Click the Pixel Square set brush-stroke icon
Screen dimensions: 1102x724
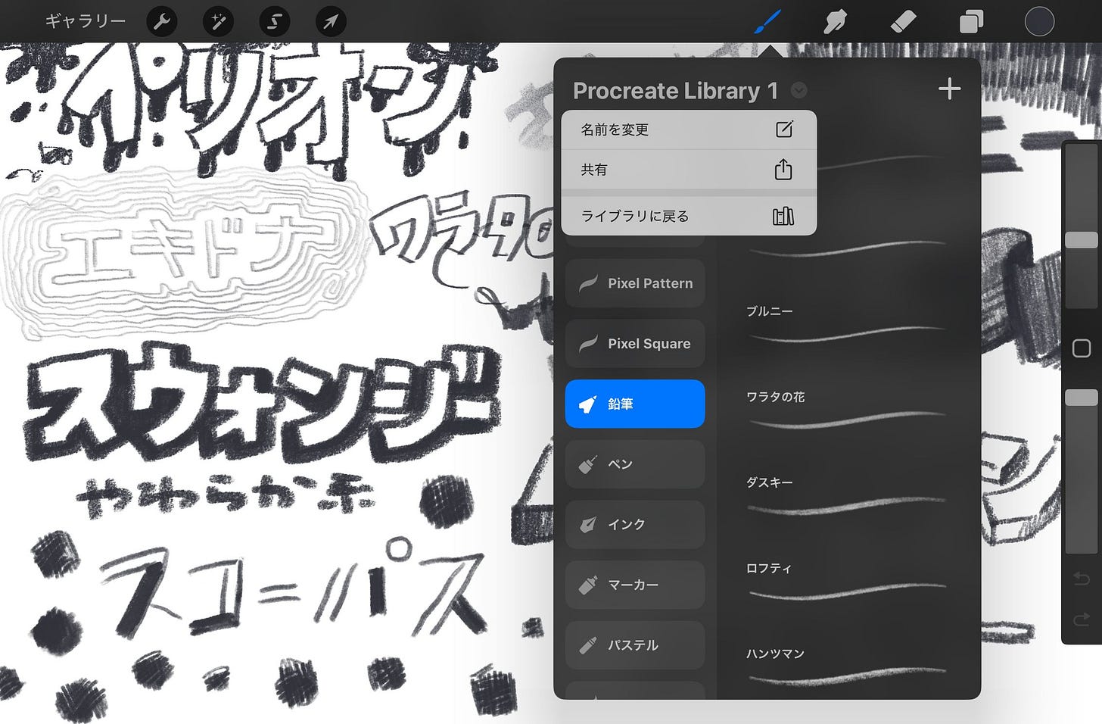tap(588, 344)
